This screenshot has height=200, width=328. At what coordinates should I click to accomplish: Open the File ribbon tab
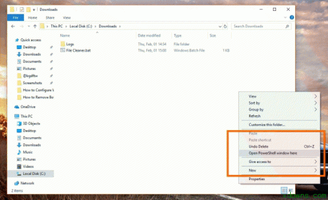click(x=15, y=17)
